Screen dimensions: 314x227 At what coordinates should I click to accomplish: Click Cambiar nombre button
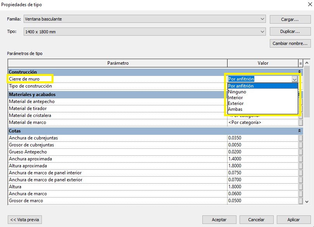pyautogui.click(x=290, y=43)
